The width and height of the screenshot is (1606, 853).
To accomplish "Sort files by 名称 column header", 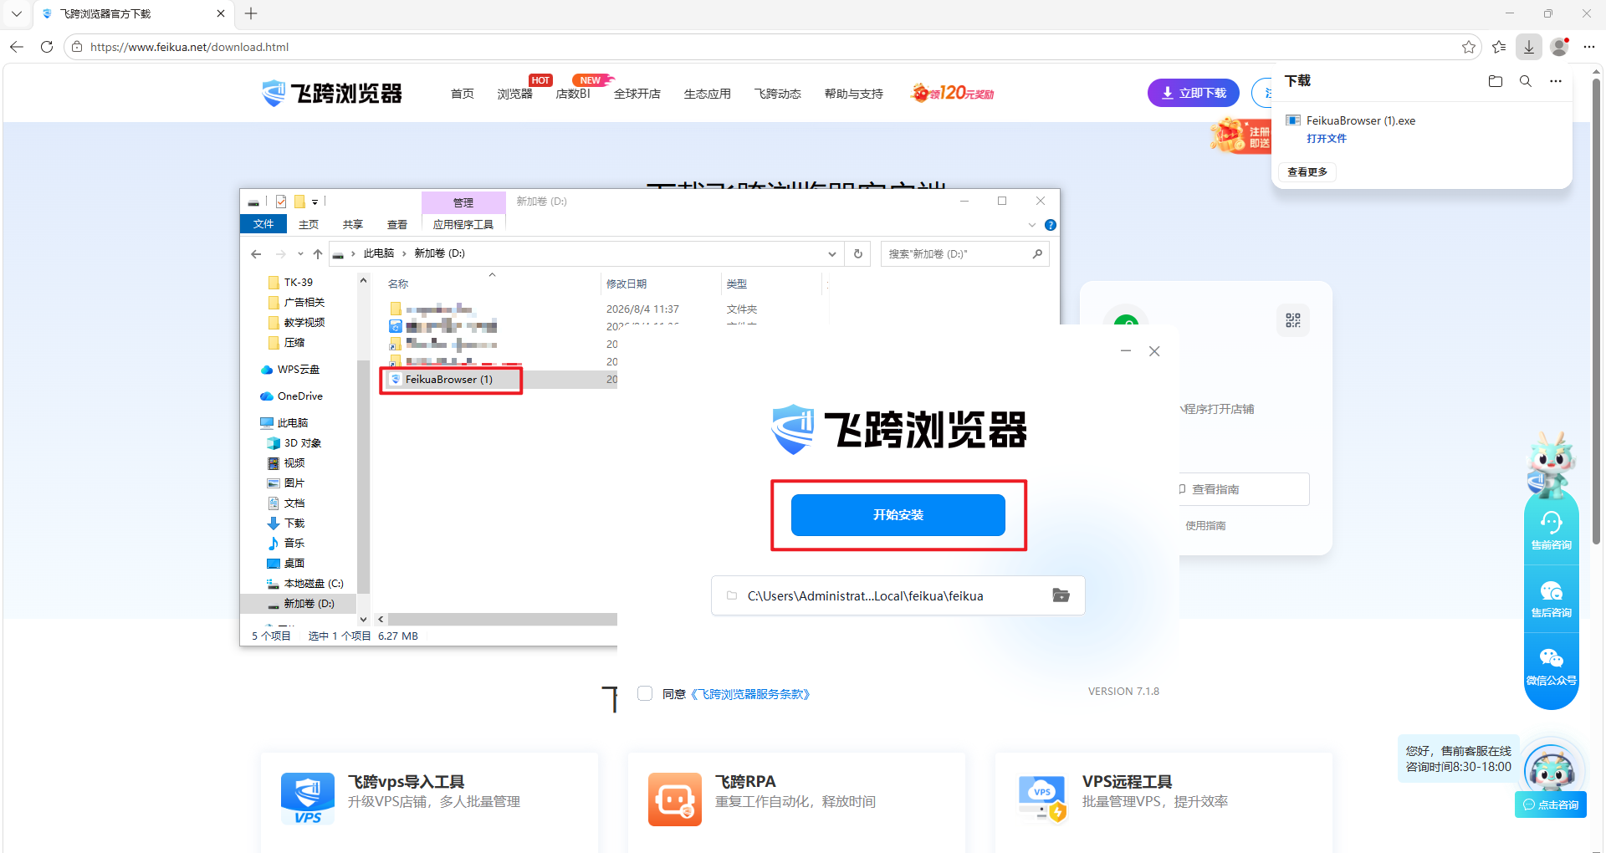I will [x=398, y=284].
